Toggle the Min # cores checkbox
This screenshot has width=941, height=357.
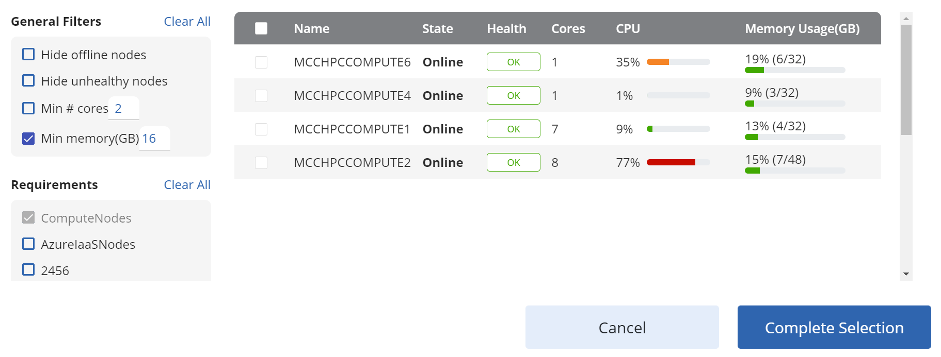[28, 108]
